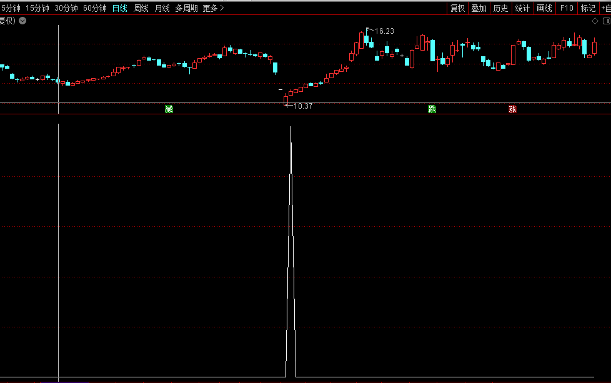Click the green 减 marker icon

pyautogui.click(x=169, y=109)
